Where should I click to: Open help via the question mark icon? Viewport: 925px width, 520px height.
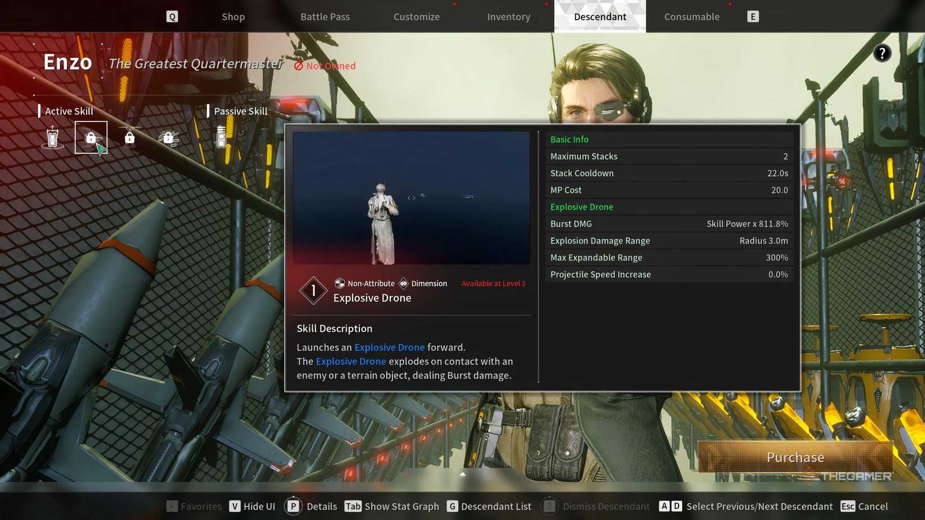point(882,53)
